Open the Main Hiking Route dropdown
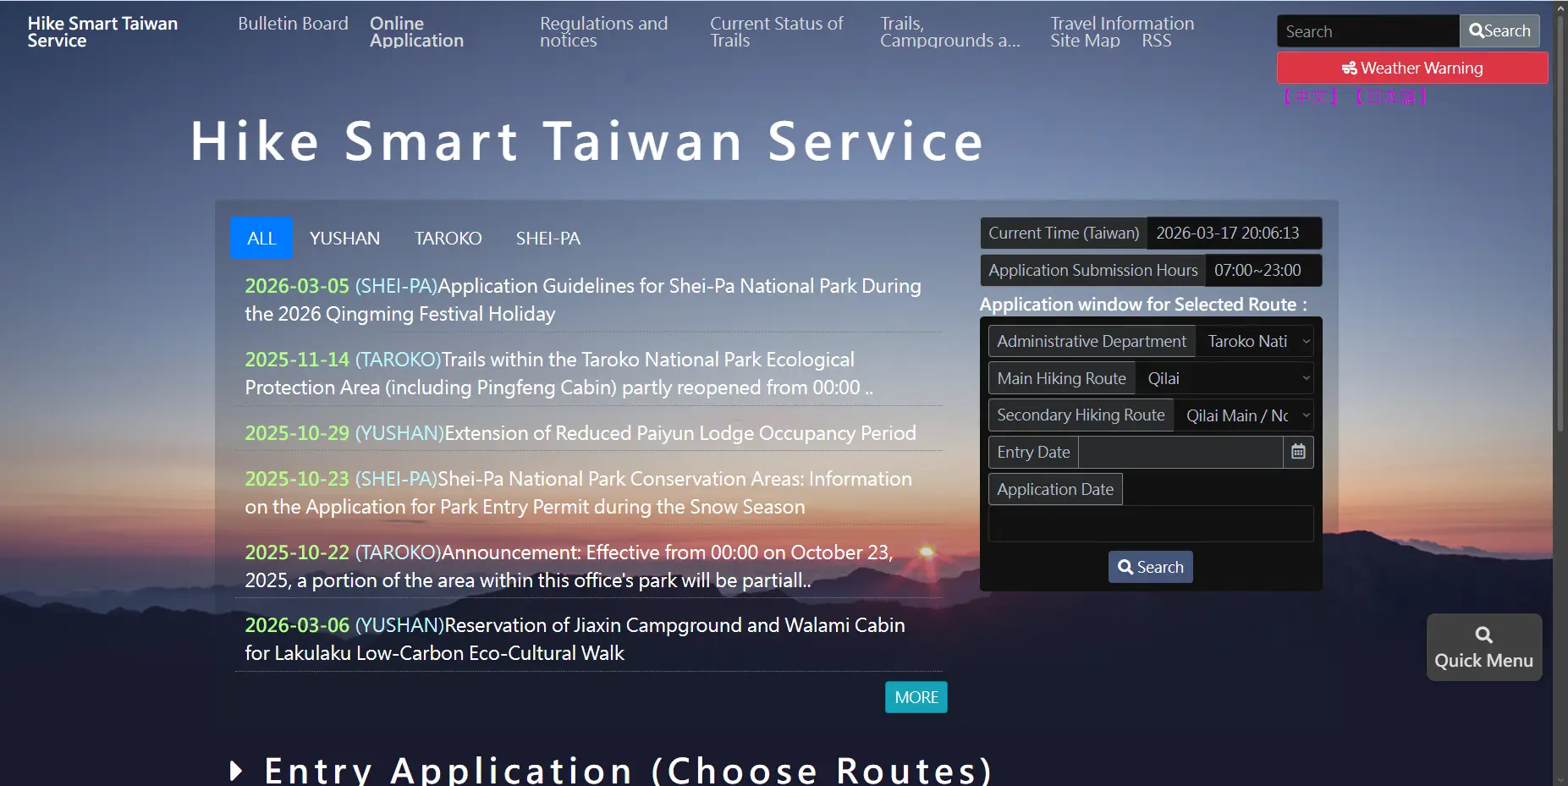Viewport: 1568px width, 786px height. coord(1224,378)
